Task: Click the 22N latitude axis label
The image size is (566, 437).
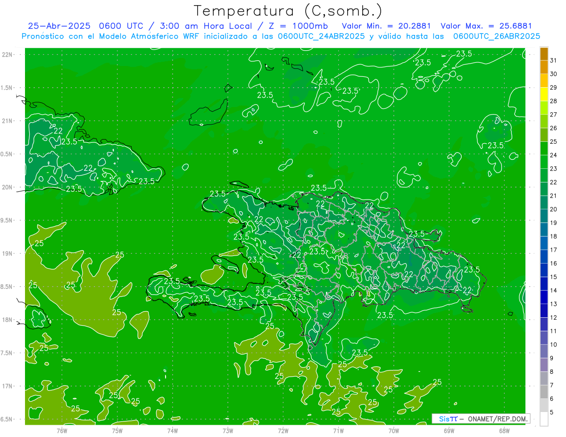Action: click(x=7, y=55)
